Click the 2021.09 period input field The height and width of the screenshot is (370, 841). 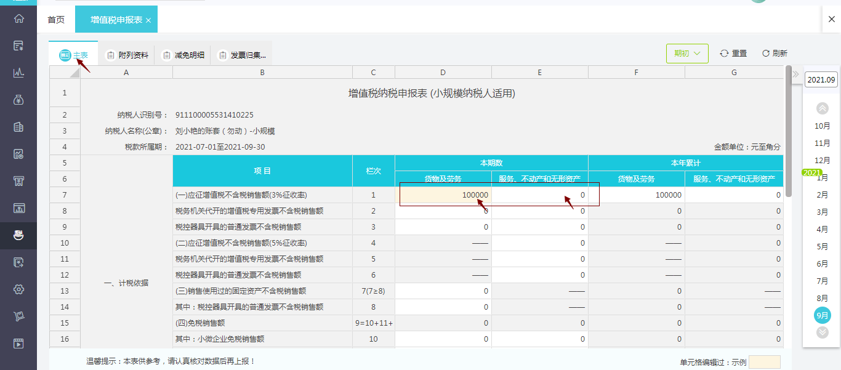(821, 79)
